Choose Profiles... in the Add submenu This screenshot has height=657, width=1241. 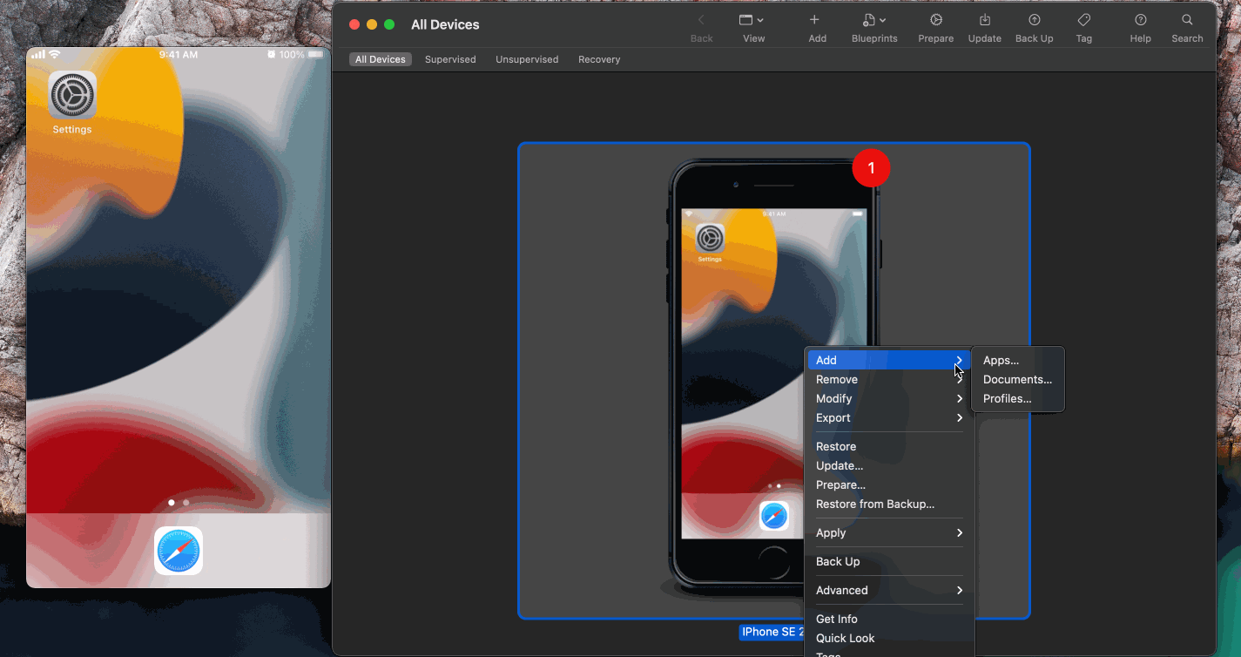pyautogui.click(x=1018, y=398)
